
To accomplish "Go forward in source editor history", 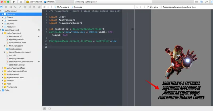I will [x=51, y=7].
